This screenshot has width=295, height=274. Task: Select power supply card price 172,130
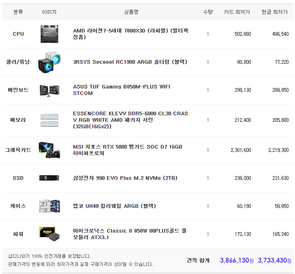(243, 234)
